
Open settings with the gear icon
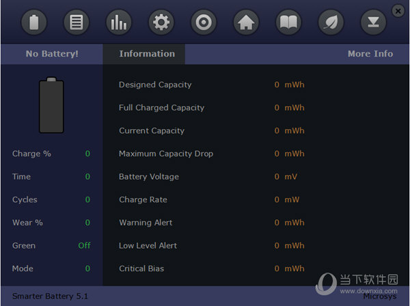(x=161, y=23)
